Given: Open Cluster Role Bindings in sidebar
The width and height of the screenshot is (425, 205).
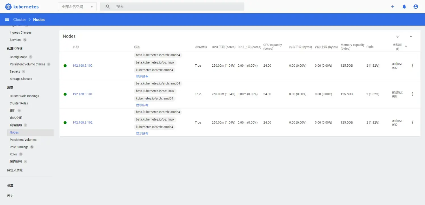Looking at the screenshot, I should coord(24,96).
